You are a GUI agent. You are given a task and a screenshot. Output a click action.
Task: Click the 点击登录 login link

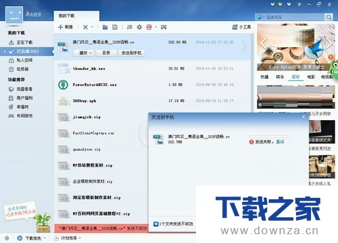pyautogui.click(x=33, y=14)
